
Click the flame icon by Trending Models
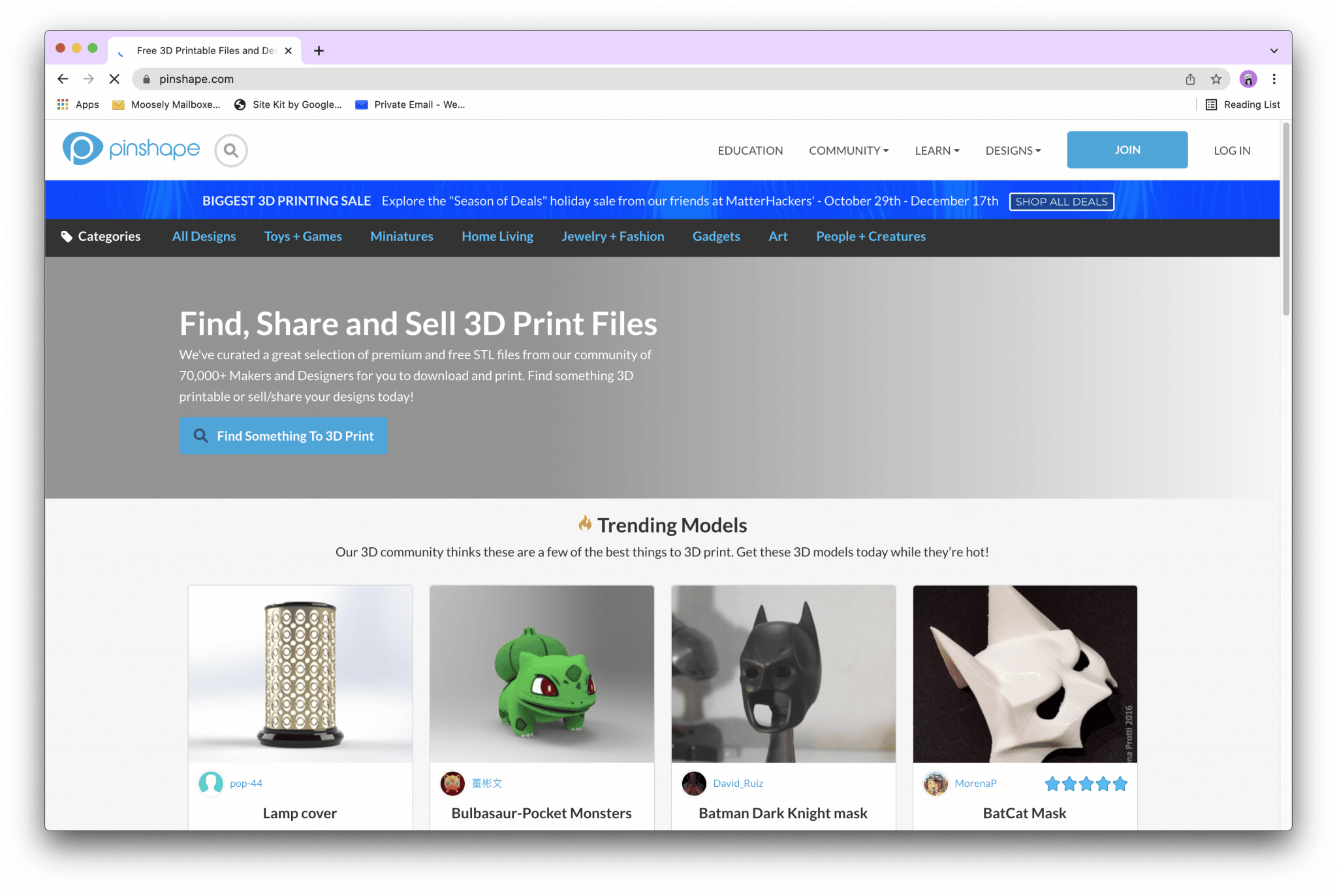585,523
